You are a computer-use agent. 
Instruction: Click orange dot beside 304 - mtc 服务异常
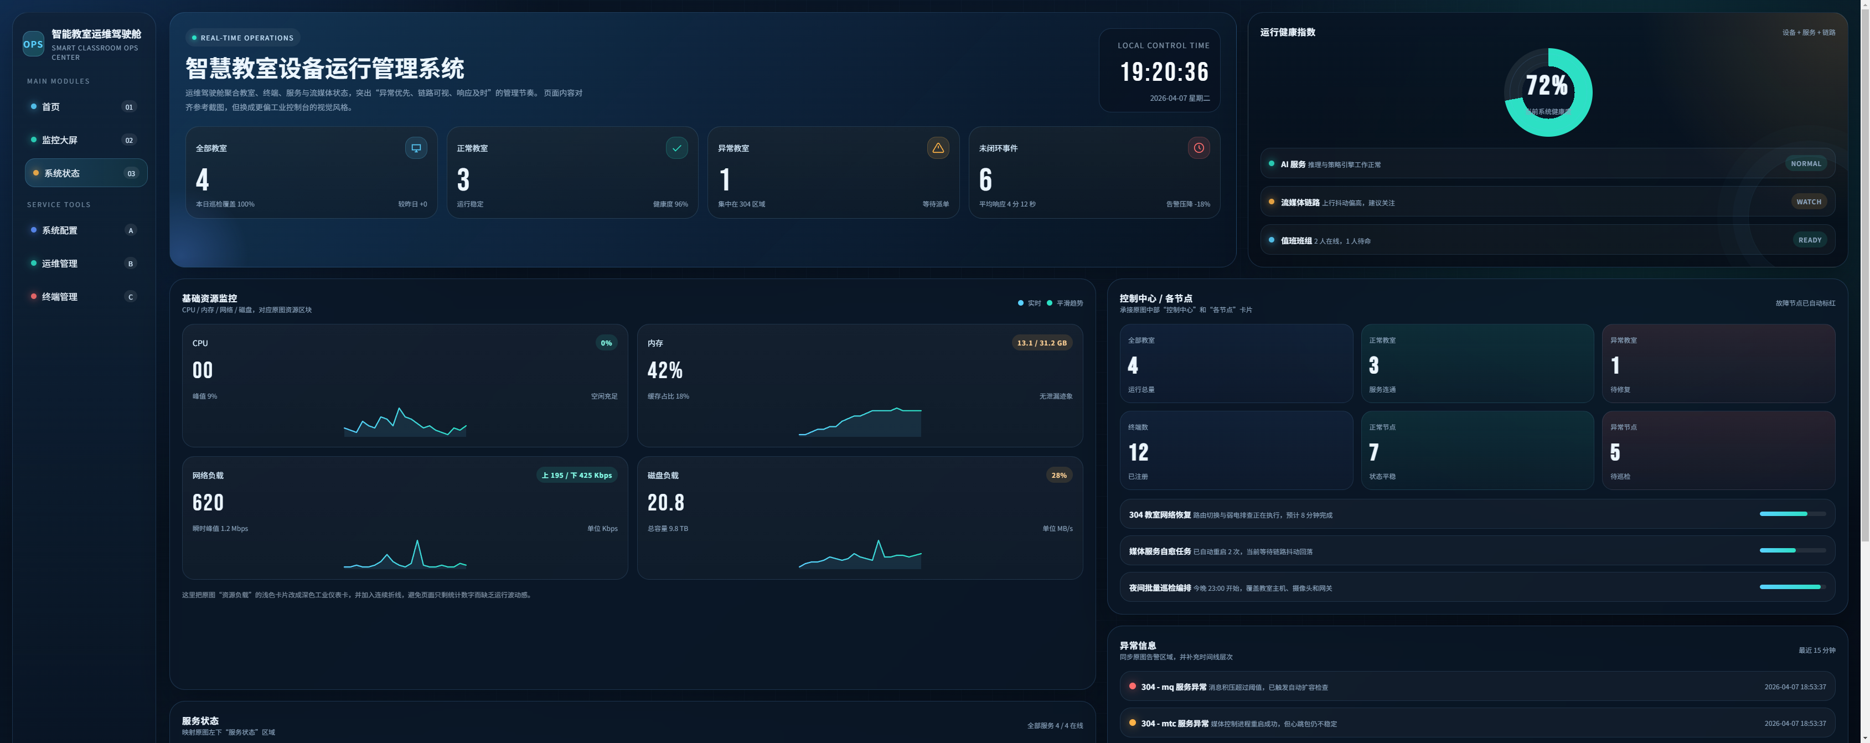point(1133,723)
